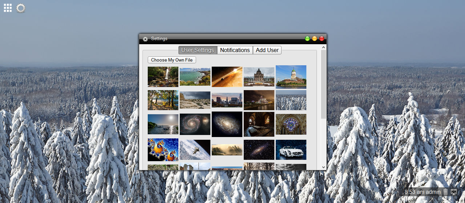Screen dimensions: 465x203
Task: Choose the red church tower wallpaper
Action: pos(291,77)
